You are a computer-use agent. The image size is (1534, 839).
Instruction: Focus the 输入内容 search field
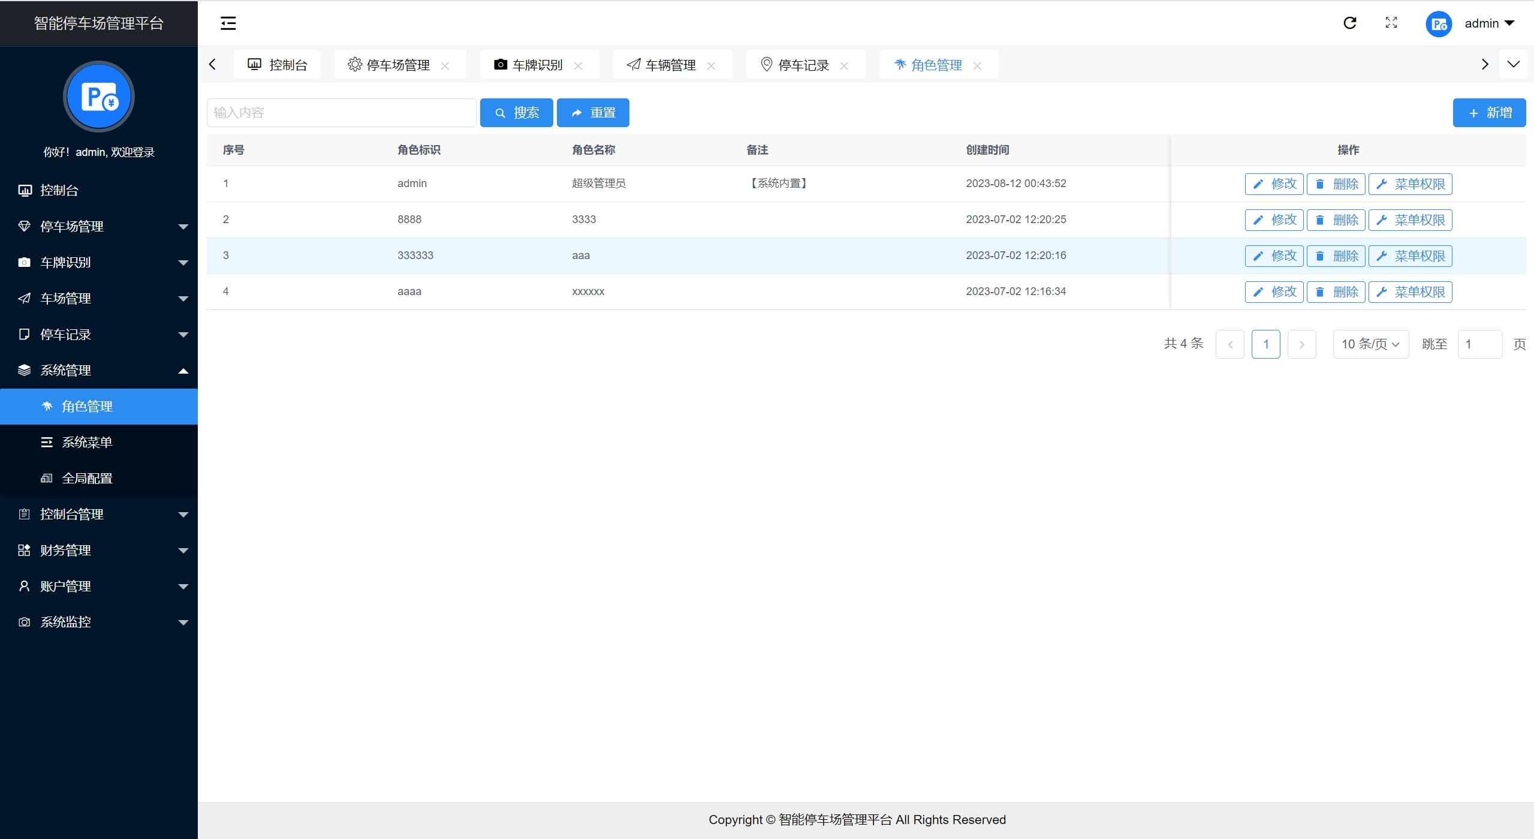(341, 113)
